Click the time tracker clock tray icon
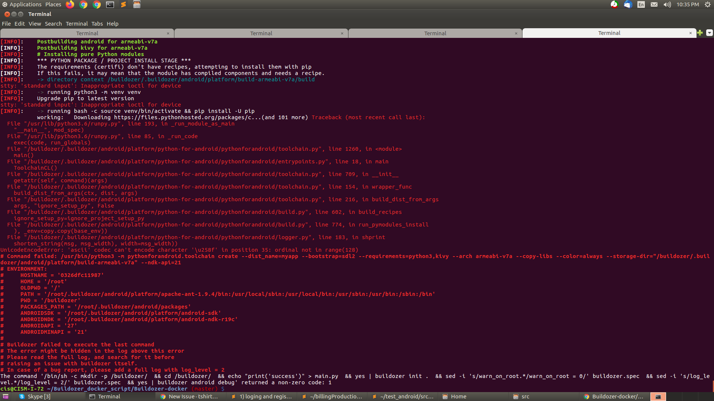 click(x=614, y=4)
